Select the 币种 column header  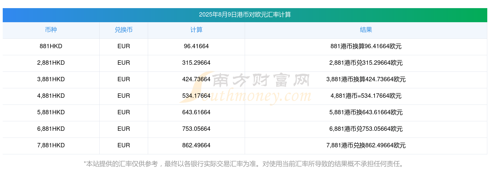[51, 30]
